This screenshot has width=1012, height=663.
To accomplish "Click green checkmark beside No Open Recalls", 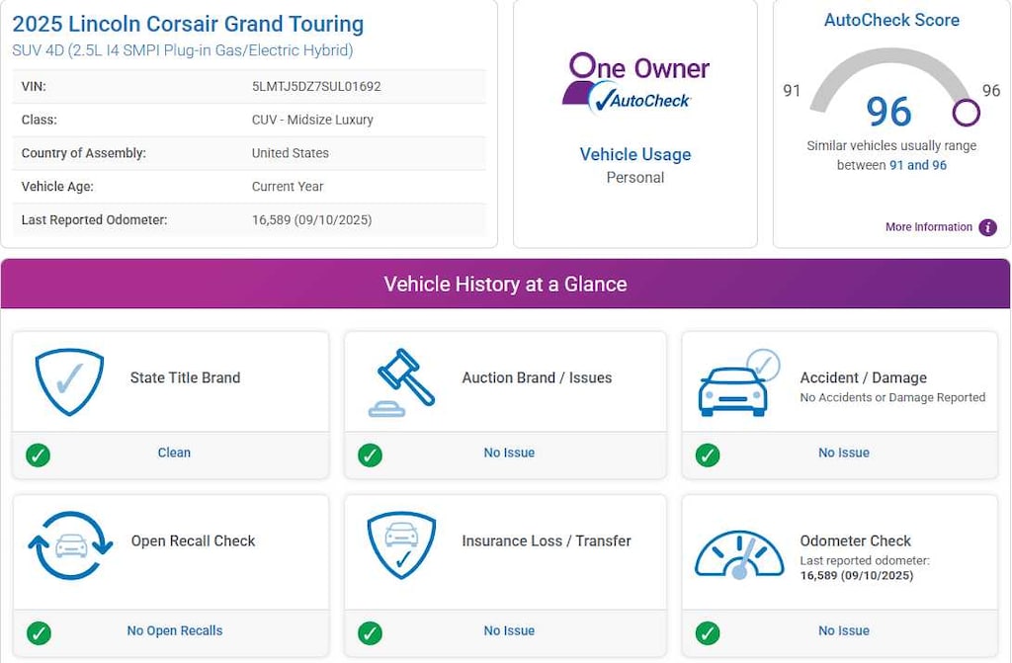I will tap(39, 632).
